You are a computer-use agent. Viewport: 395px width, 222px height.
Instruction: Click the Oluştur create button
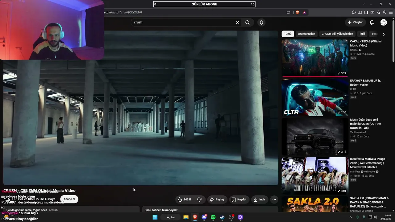pyautogui.click(x=355, y=22)
